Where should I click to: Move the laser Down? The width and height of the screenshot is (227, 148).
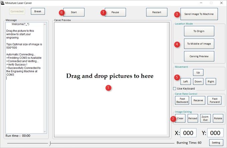coord(198,81)
